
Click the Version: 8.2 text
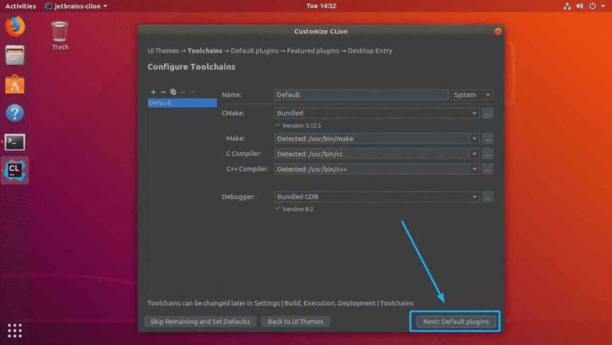coord(298,209)
